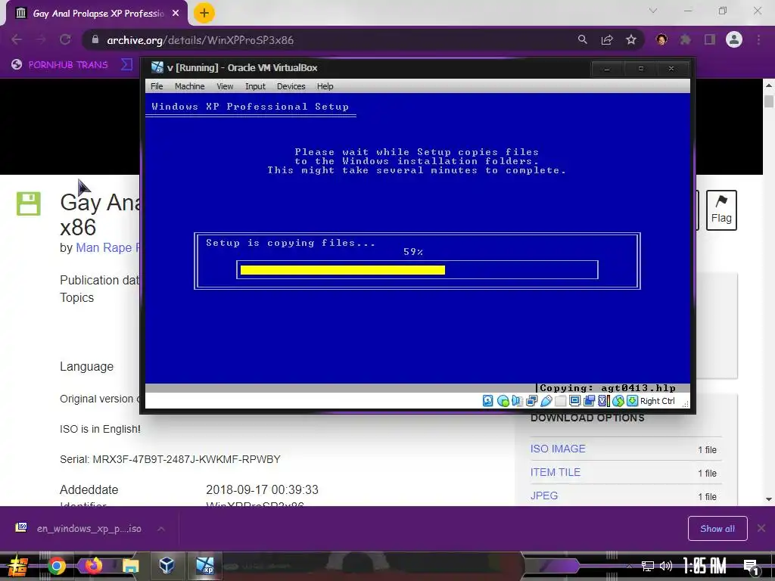The height and width of the screenshot is (581, 775).
Task: Open the Chrome extensions puzzle icon
Action: (685, 39)
